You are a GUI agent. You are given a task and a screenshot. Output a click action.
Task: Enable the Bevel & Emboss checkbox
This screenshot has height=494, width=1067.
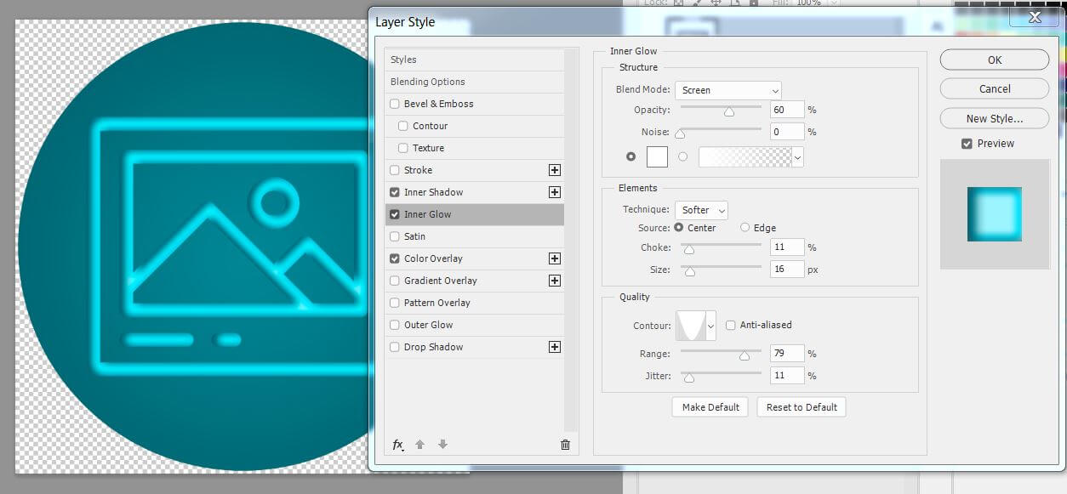click(x=395, y=104)
